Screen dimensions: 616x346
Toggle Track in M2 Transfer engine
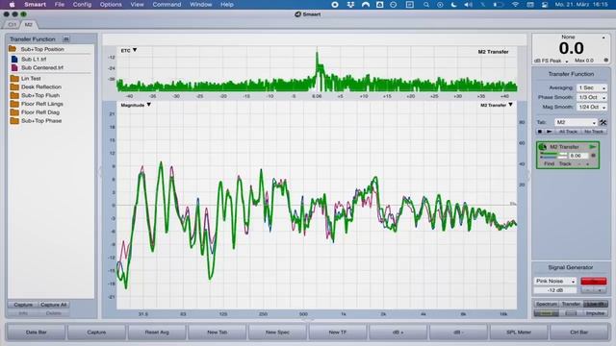[x=565, y=163]
